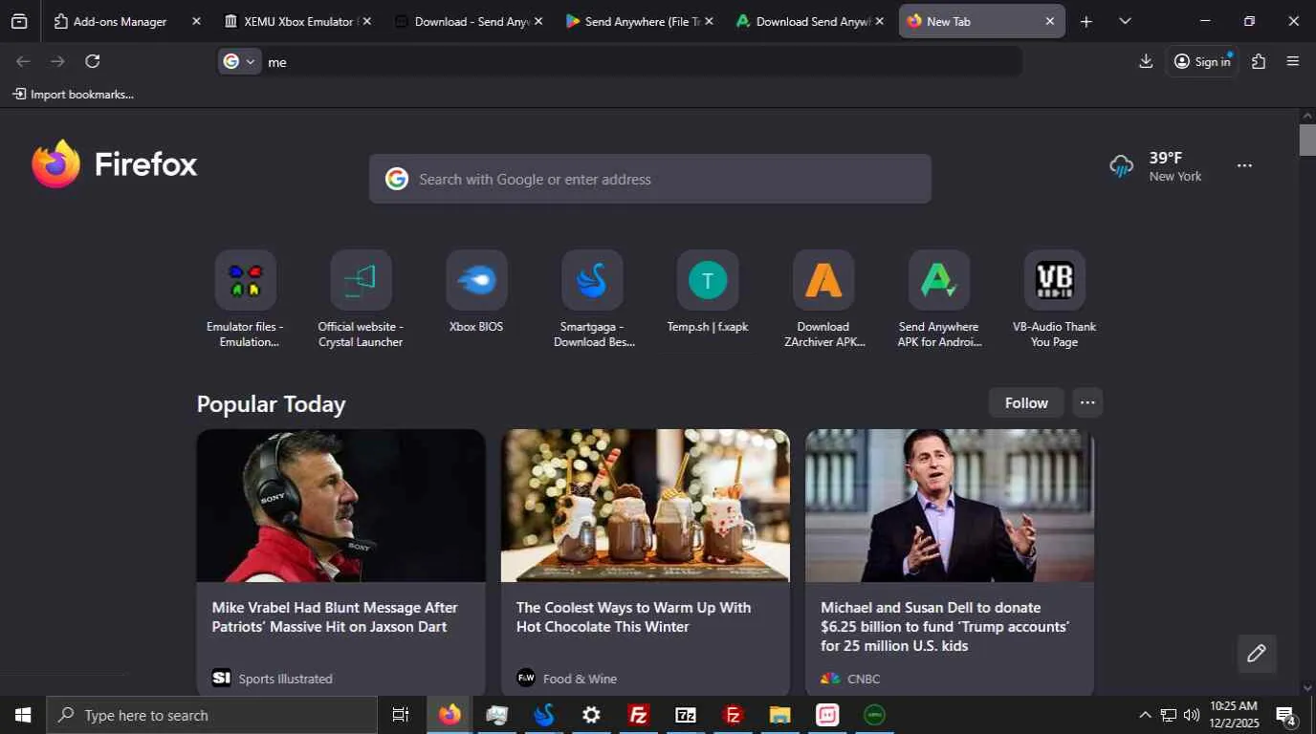Viewport: 1316px width, 734px height.
Task: Open the Firefox View icon before the tabs
Action: pos(19,21)
